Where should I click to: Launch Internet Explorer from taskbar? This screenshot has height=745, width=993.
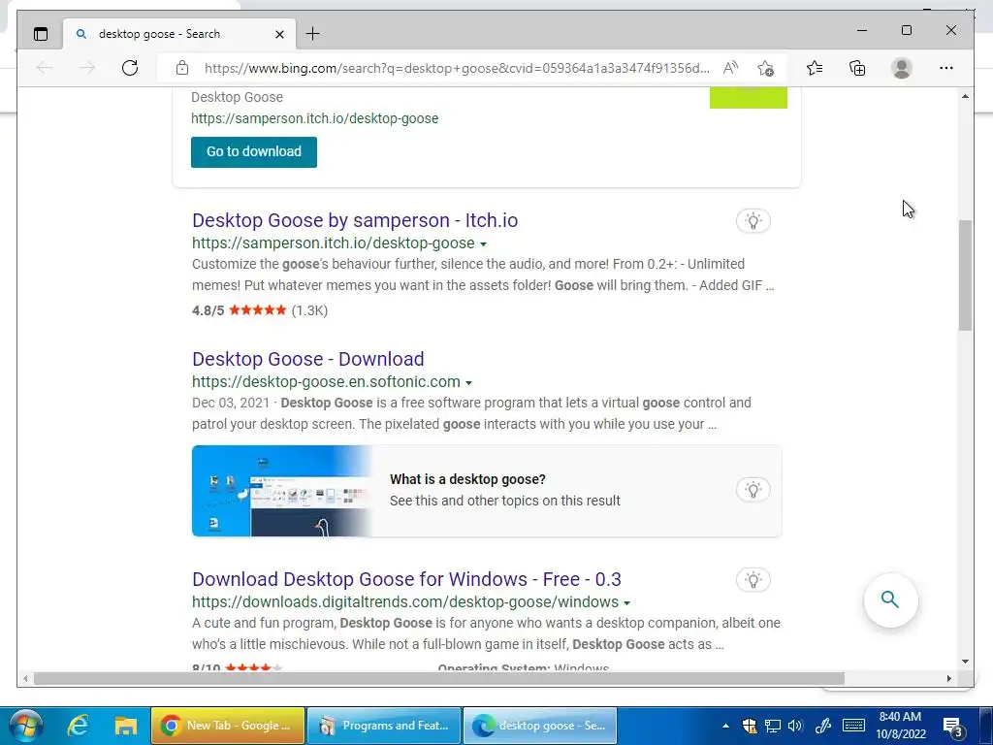tap(78, 726)
